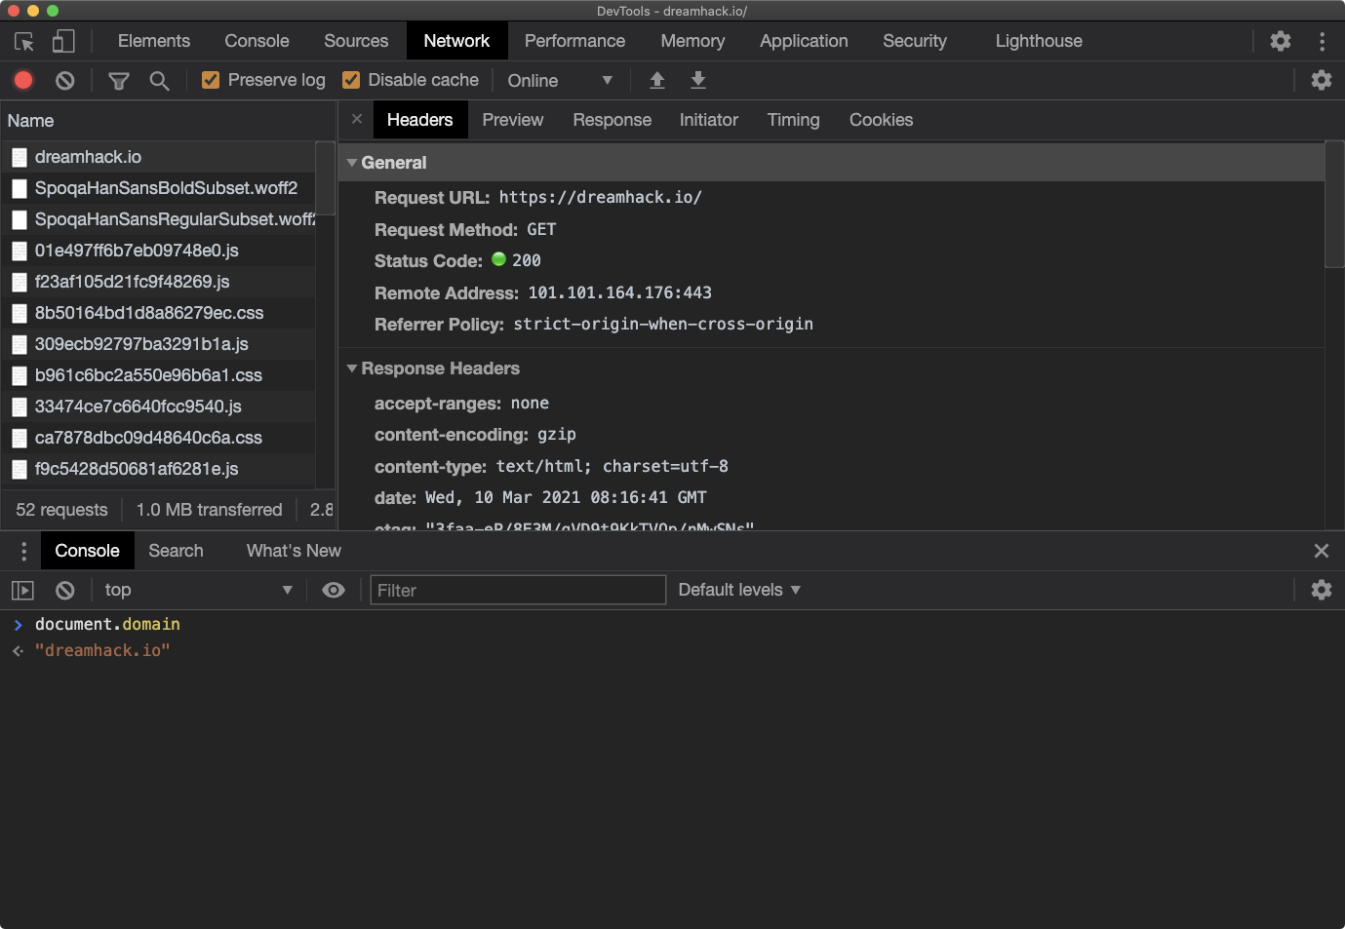Click the console Filter input field

pyautogui.click(x=518, y=590)
